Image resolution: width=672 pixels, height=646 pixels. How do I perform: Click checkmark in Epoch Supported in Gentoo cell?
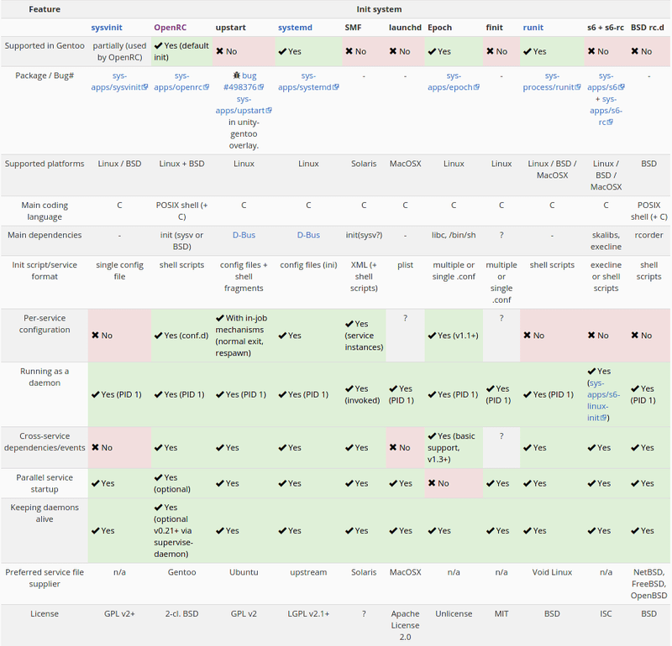[x=432, y=51]
